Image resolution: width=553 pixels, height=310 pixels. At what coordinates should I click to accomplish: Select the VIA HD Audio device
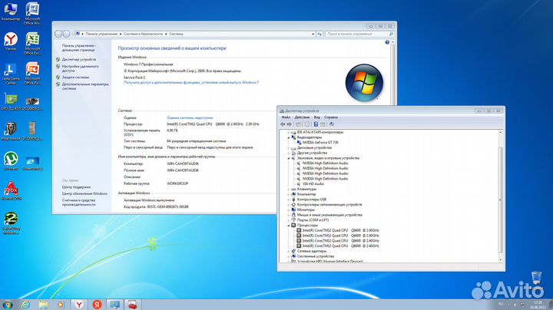313,184
